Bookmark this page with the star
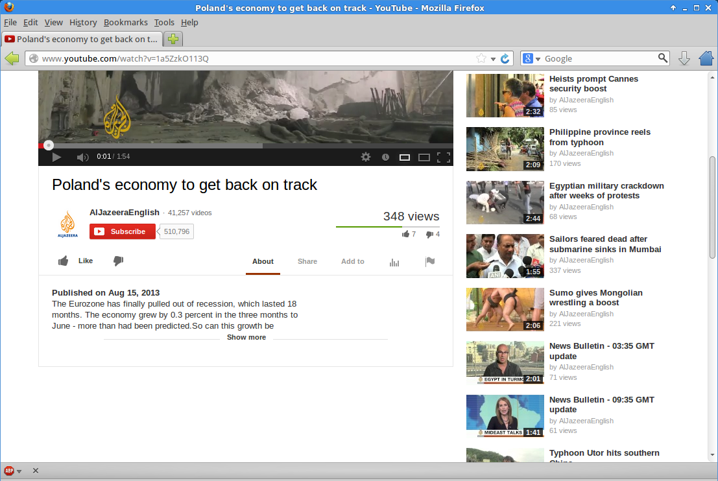This screenshot has width=718, height=481. (x=481, y=58)
